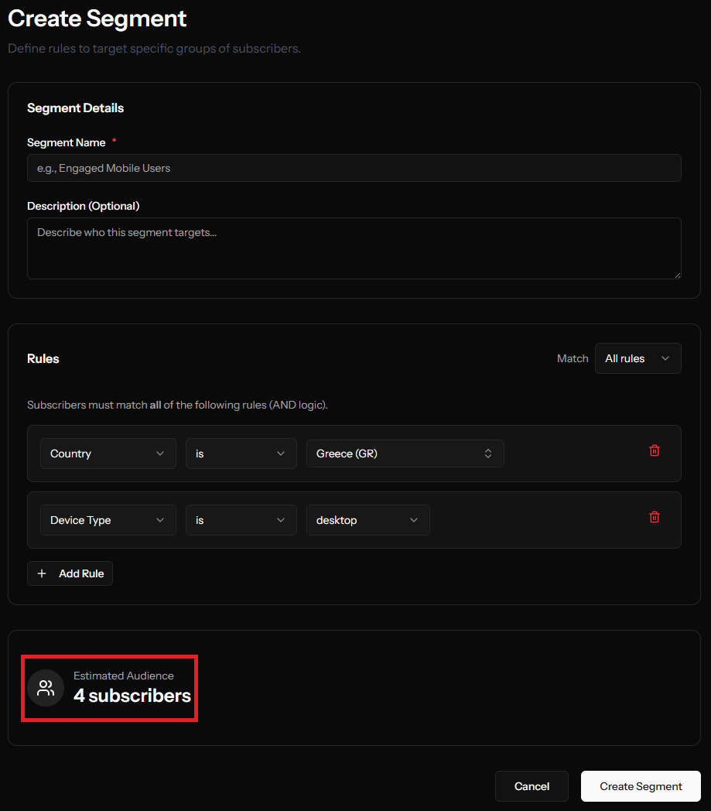Change Match setting via All rules dropdown
Image resolution: width=711 pixels, height=811 pixels.
pos(638,358)
